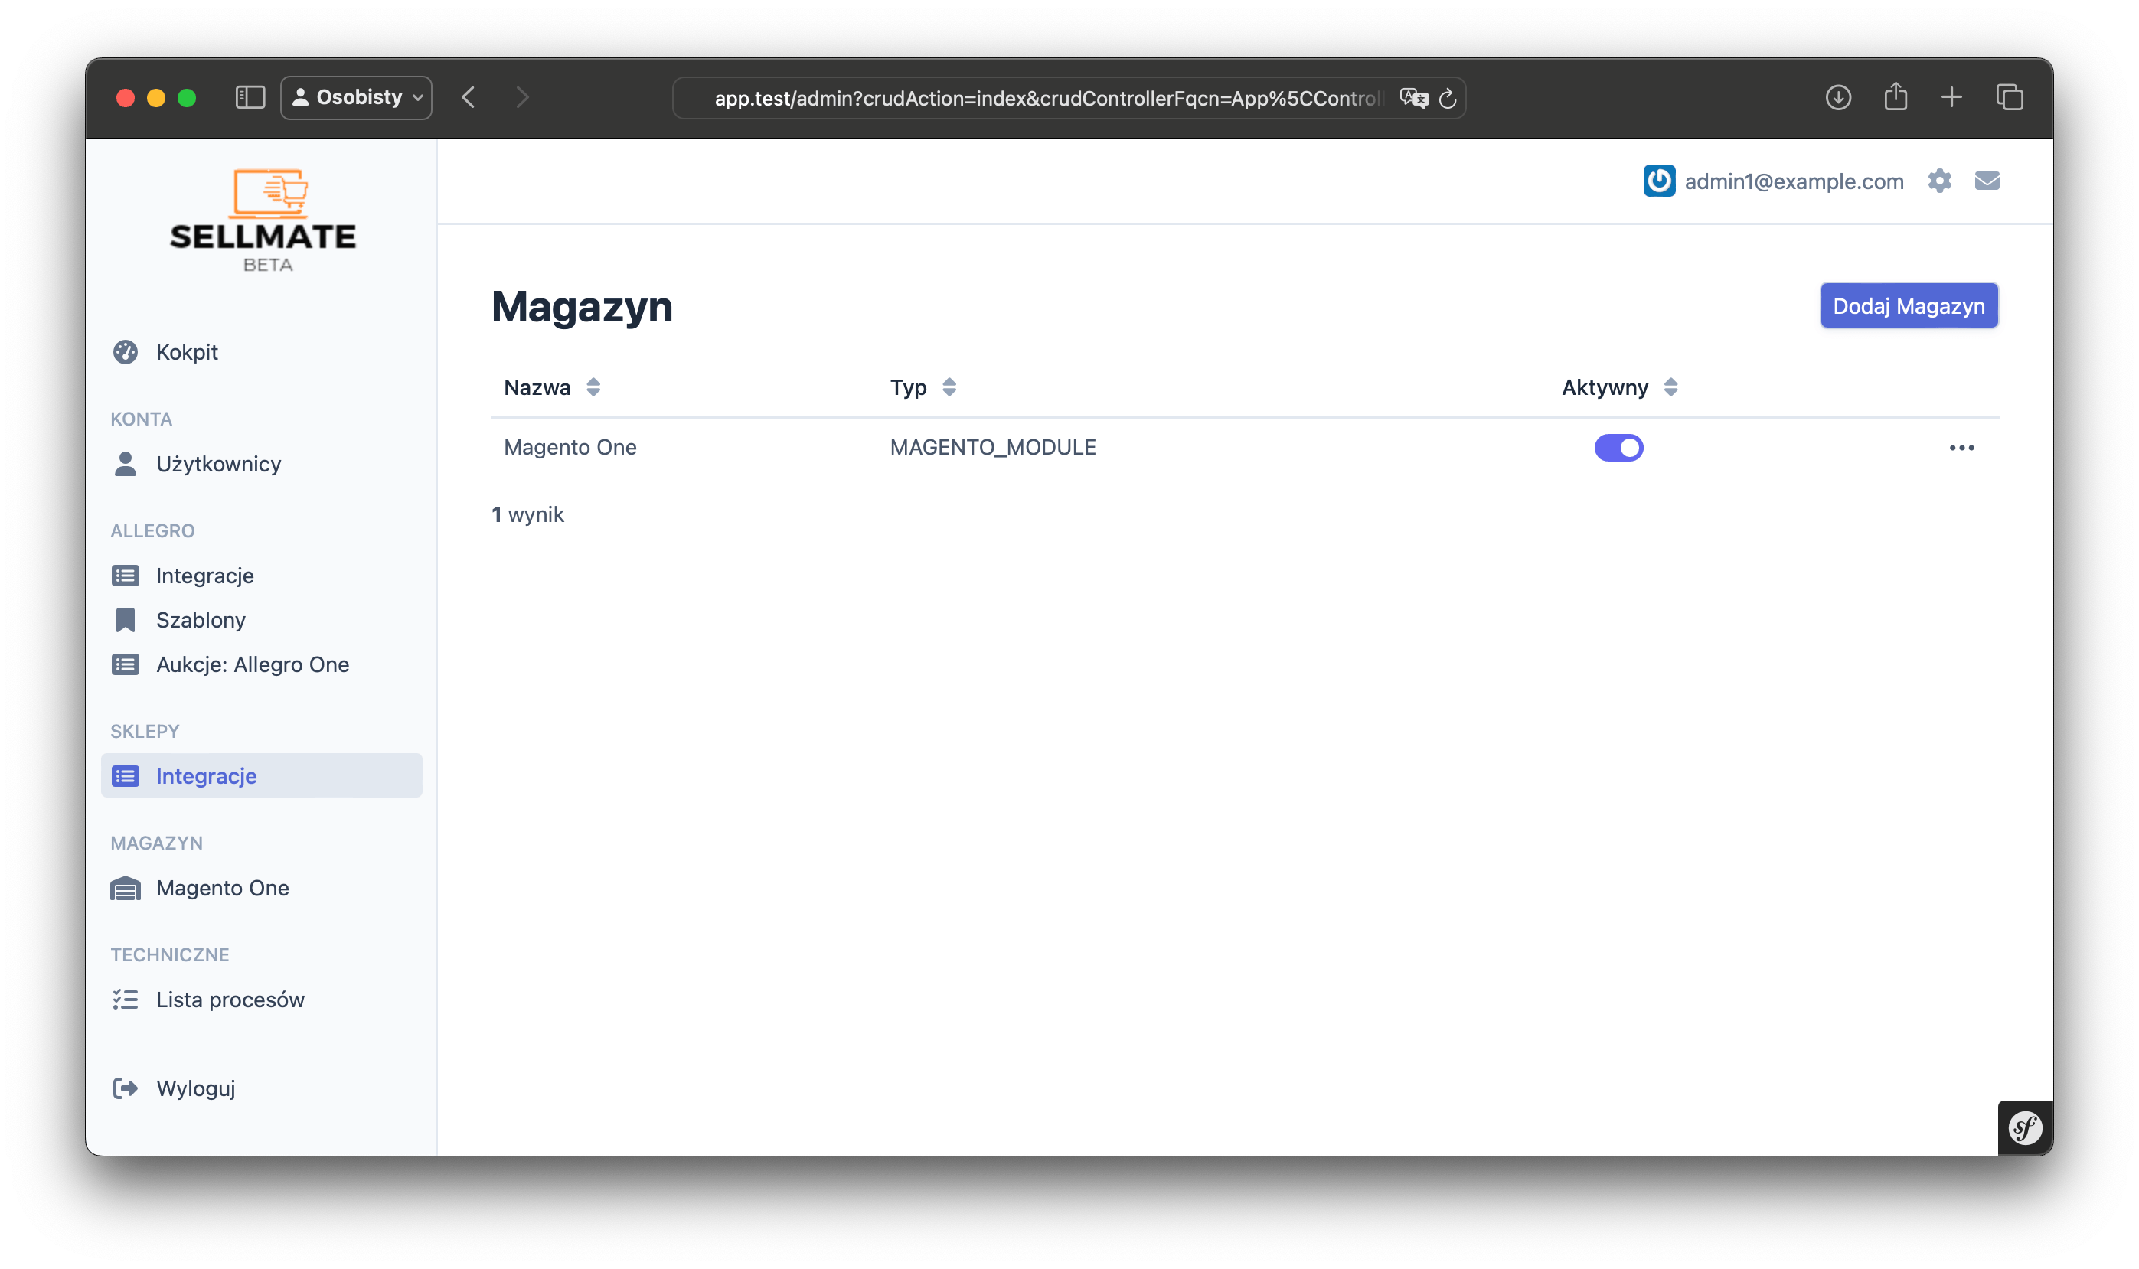The width and height of the screenshot is (2139, 1269).
Task: Show the Safari tab overview icon
Action: tap(2009, 97)
